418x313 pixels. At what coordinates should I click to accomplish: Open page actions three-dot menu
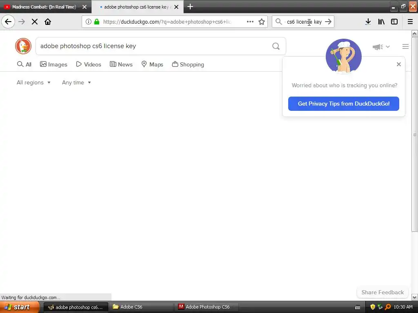click(250, 22)
